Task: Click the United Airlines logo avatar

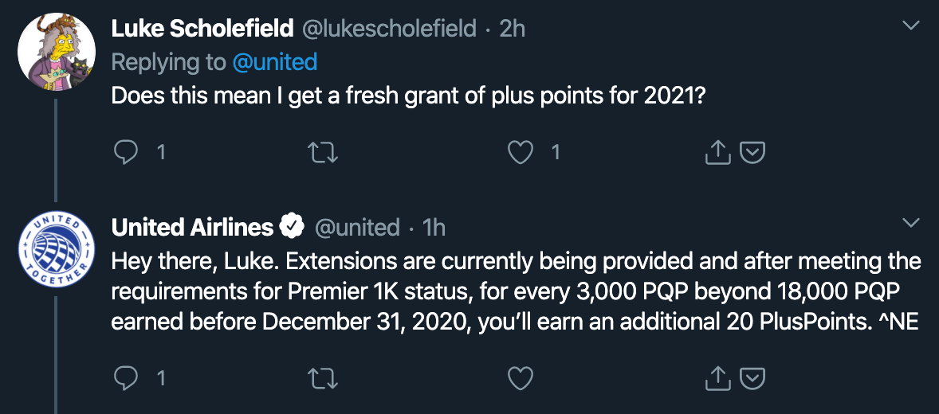Action: (53, 250)
